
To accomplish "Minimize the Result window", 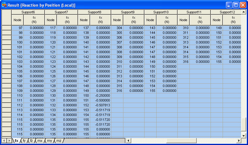I will coord(230,5).
